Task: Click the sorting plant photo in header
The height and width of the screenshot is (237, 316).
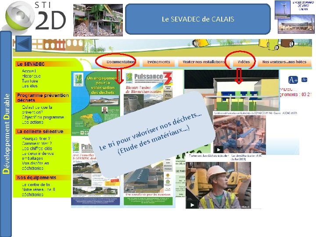Action: 98,20
